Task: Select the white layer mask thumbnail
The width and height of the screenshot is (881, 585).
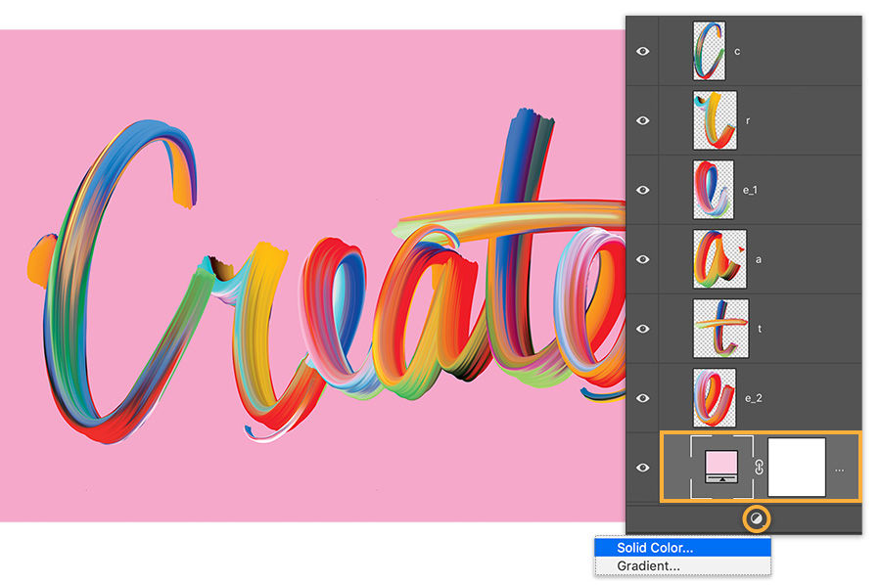Action: (797, 467)
